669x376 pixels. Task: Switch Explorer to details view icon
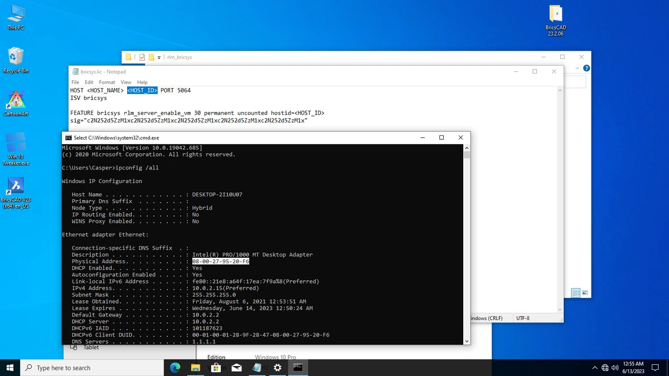tap(575, 293)
